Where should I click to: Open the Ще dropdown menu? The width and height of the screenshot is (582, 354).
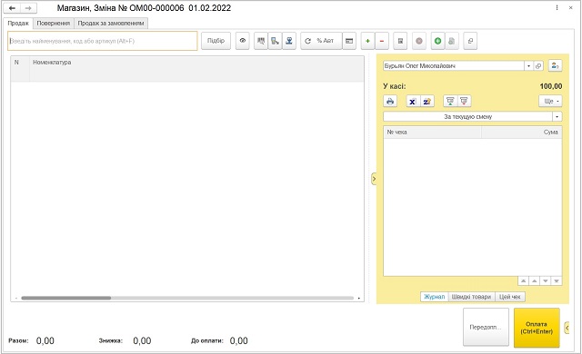tap(550, 101)
